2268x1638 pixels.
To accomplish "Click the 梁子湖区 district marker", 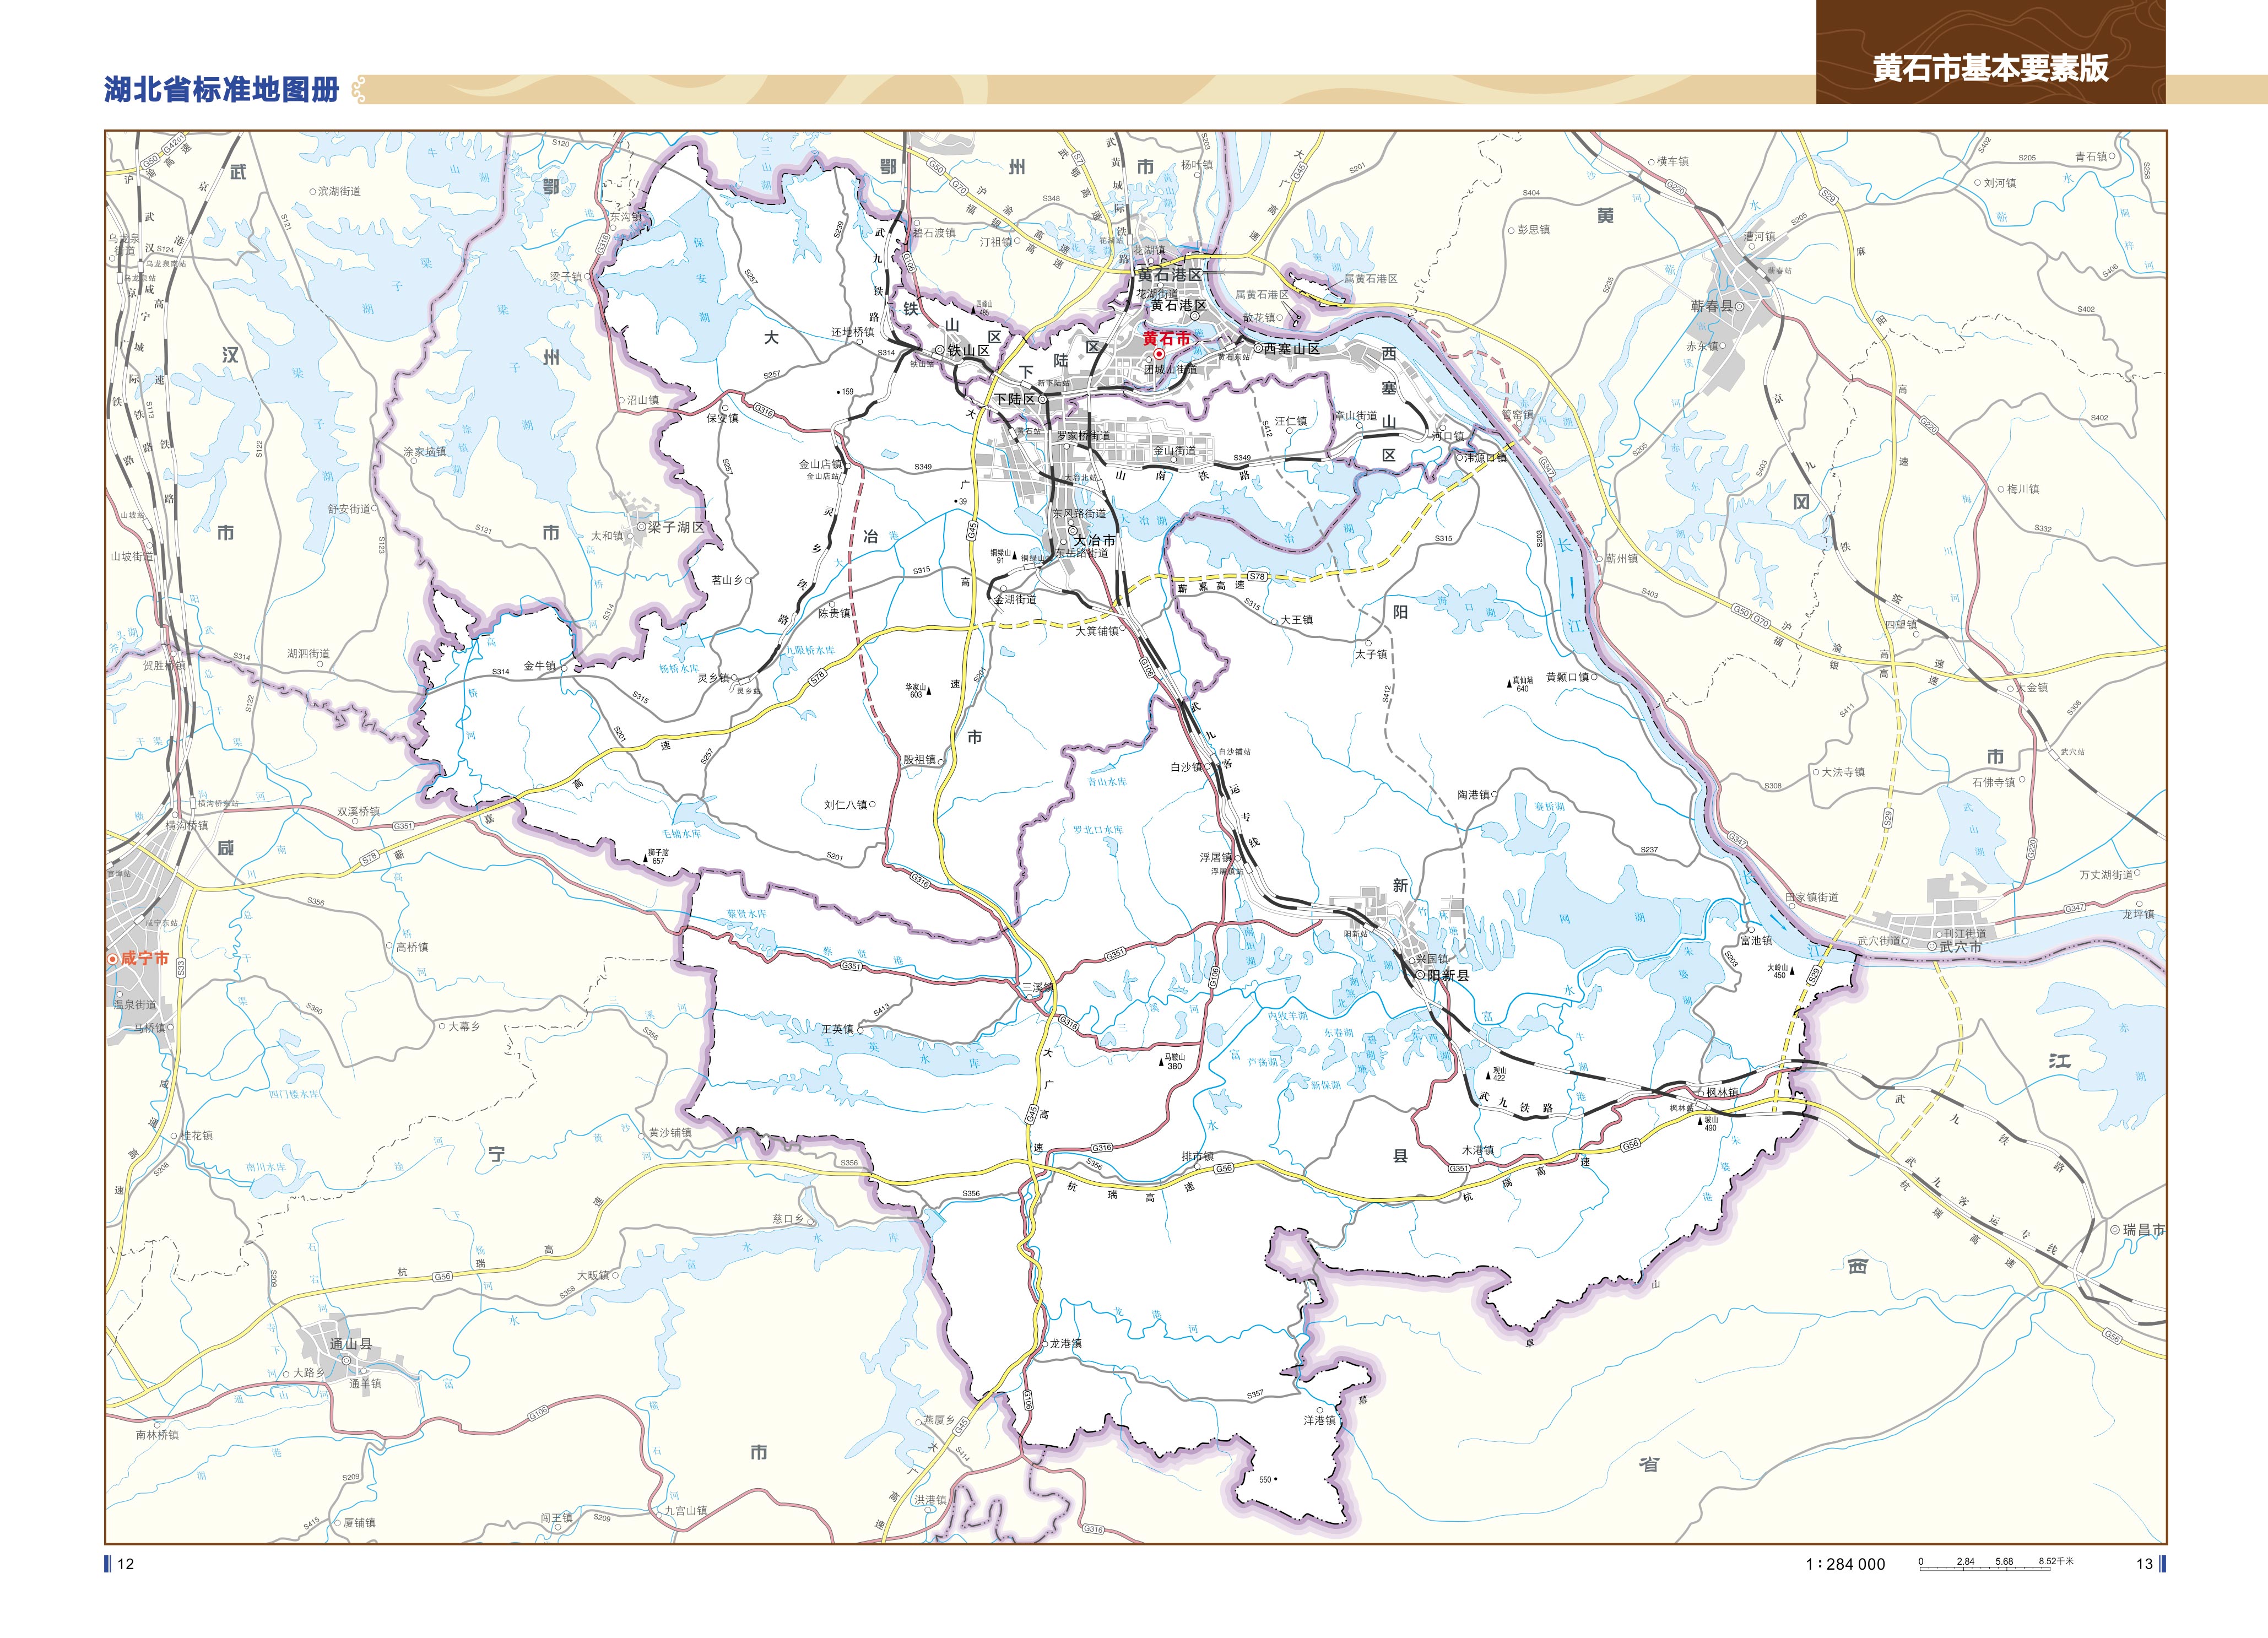I will pos(642,527).
